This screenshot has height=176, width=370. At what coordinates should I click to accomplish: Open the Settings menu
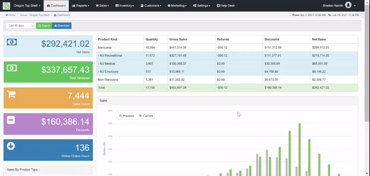(x=202, y=6)
